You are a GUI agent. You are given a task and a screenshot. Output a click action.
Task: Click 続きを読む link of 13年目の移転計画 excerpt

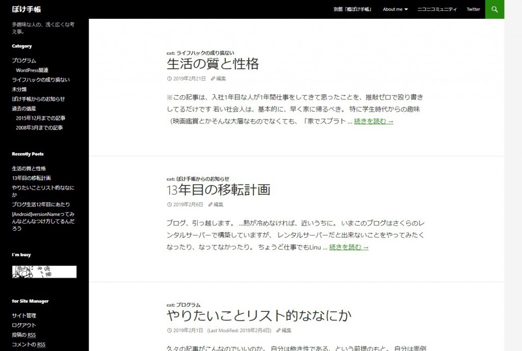pos(349,248)
